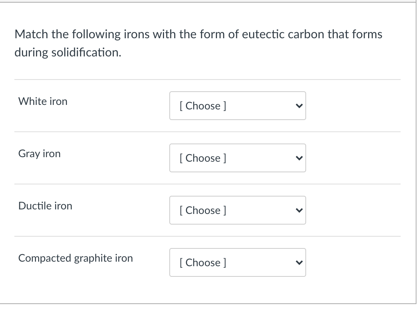Click the chevron on the White iron dropdown
The image size is (418, 309).
[x=299, y=106]
